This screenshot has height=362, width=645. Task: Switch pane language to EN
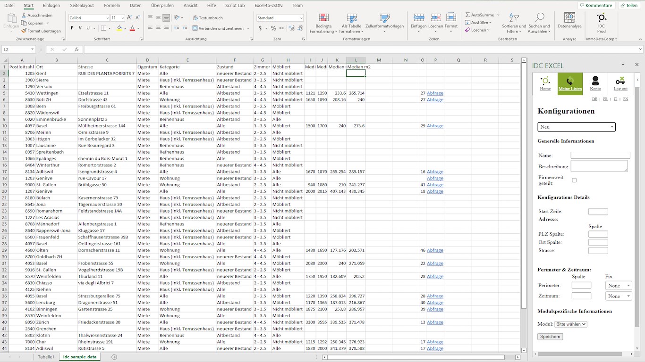pos(626,99)
